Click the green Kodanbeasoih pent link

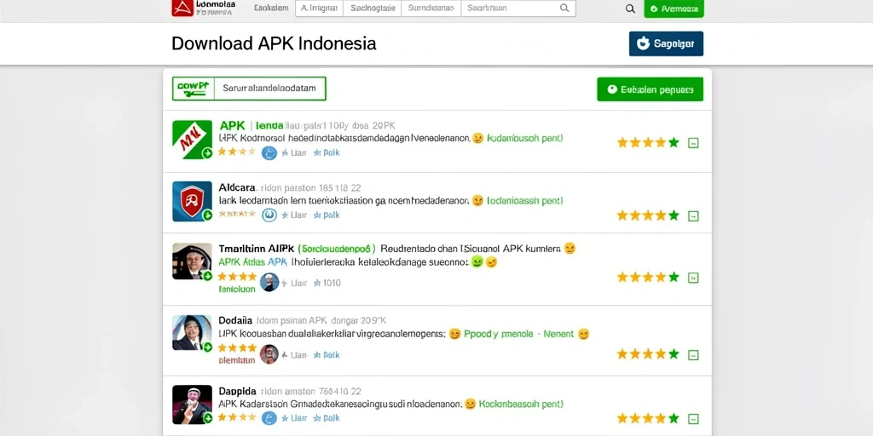coord(521,404)
